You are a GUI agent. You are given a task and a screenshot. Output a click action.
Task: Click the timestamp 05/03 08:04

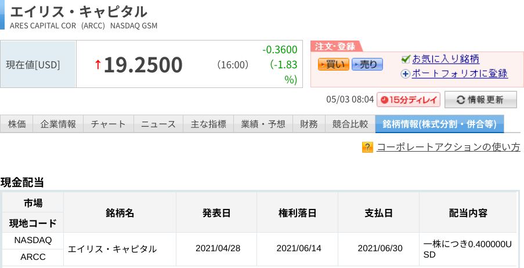350,100
